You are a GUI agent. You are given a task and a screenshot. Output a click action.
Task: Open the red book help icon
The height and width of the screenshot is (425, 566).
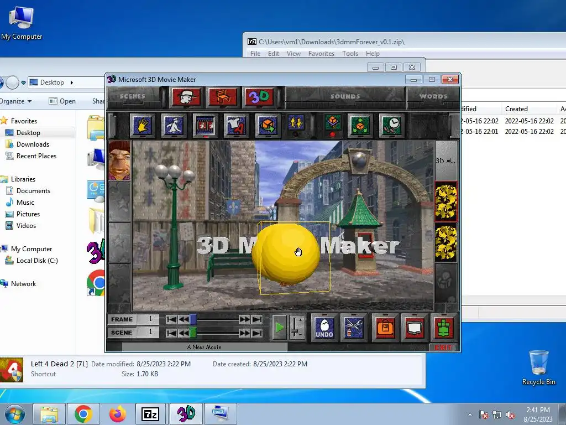click(415, 328)
